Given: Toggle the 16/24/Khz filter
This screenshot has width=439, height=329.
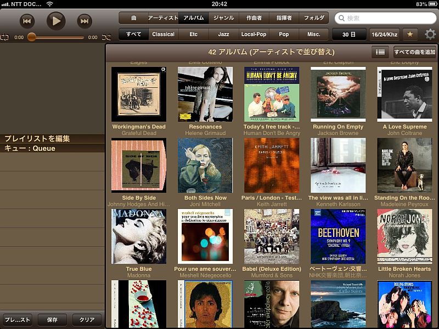Looking at the screenshot, I should click(x=385, y=35).
